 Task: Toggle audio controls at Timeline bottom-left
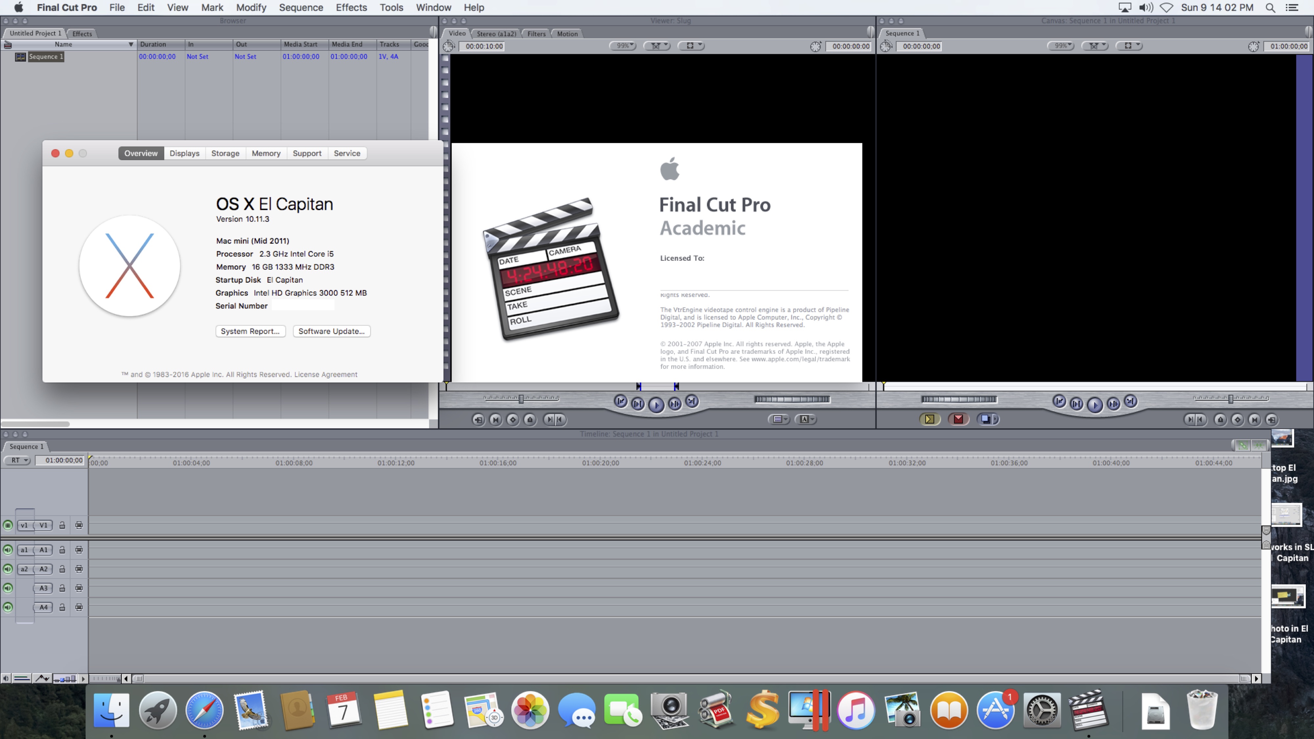pyautogui.click(x=6, y=678)
